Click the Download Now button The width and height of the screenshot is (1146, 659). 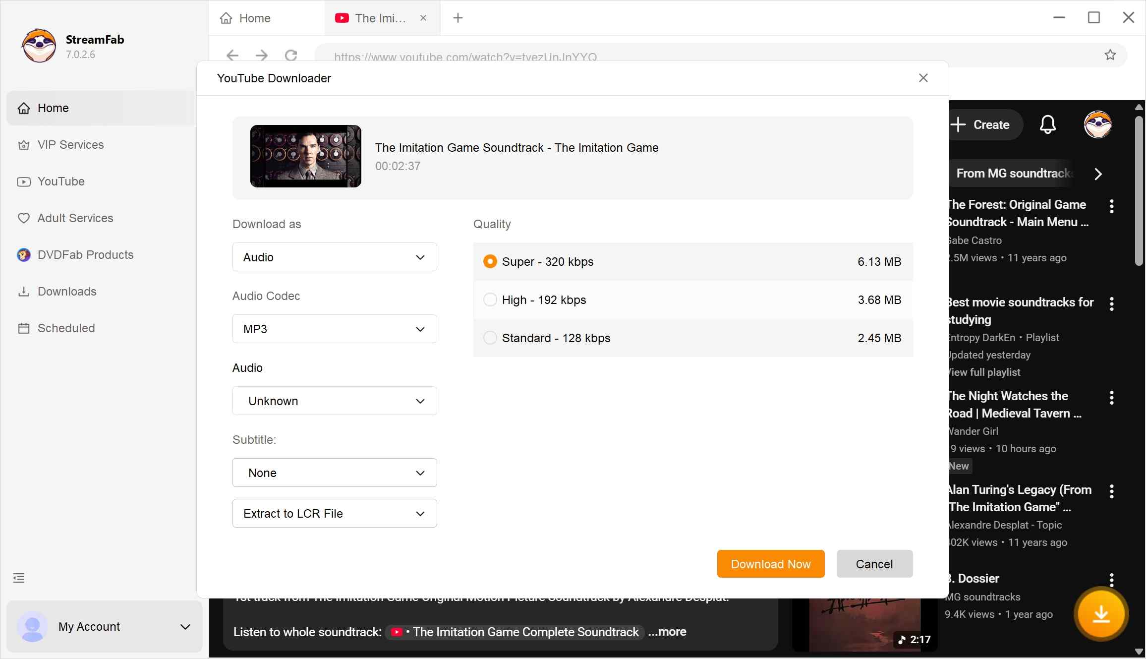(771, 564)
